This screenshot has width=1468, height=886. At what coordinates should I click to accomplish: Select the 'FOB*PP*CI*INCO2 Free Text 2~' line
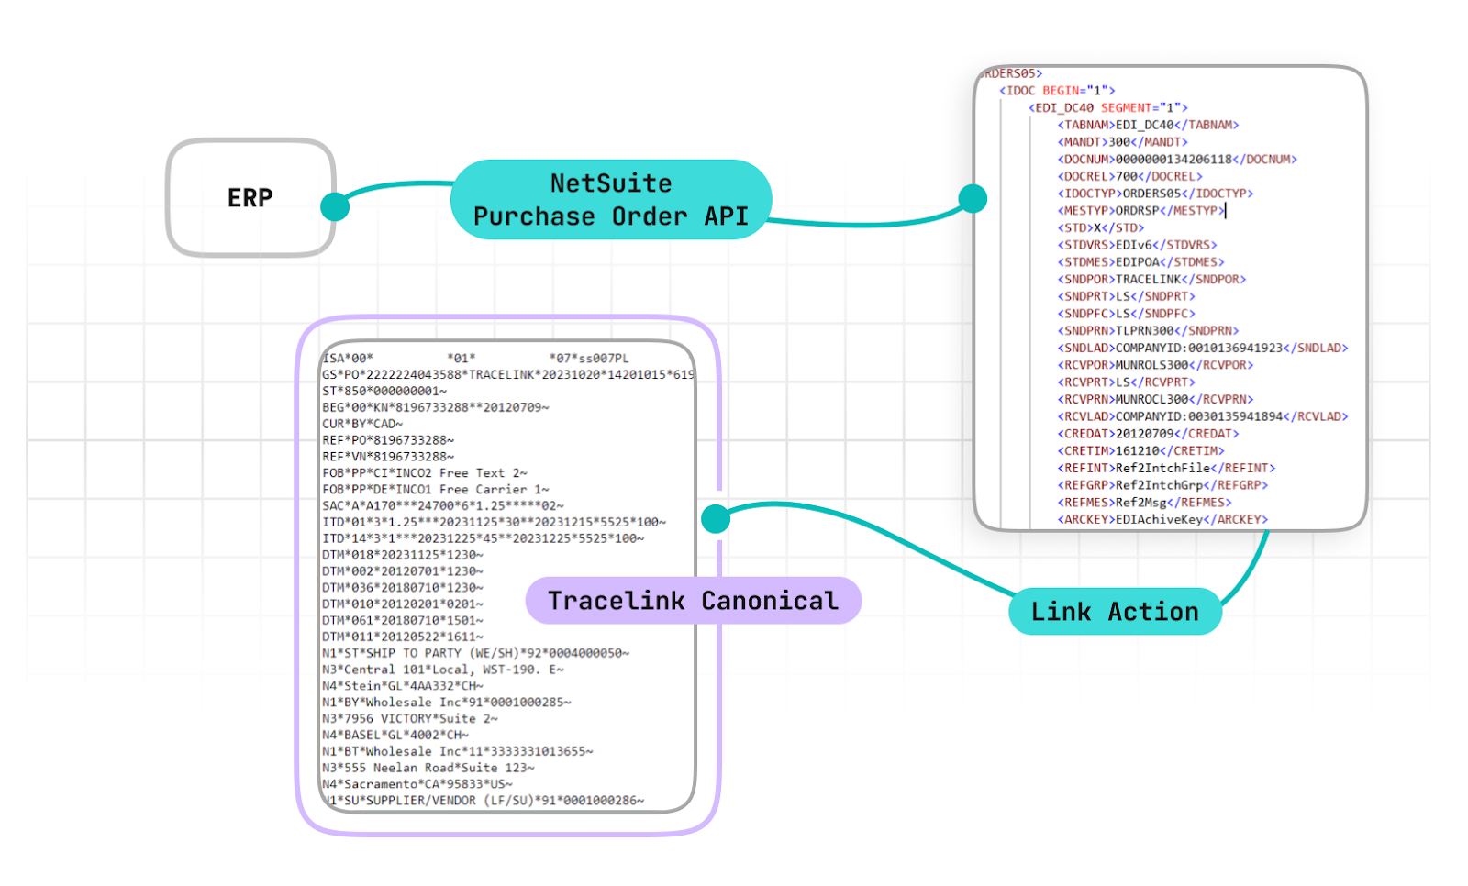click(425, 473)
